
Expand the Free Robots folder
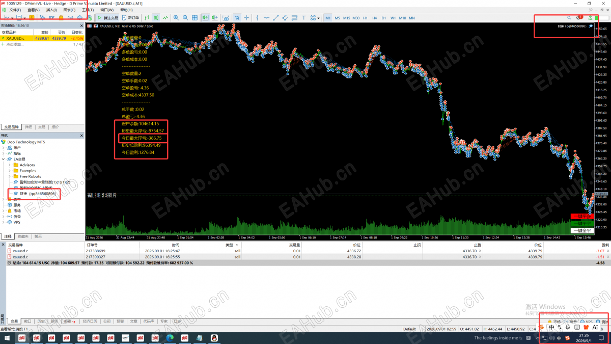tap(9, 176)
